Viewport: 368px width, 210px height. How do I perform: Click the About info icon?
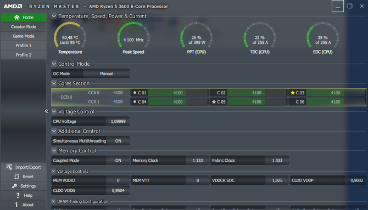pos(16,205)
